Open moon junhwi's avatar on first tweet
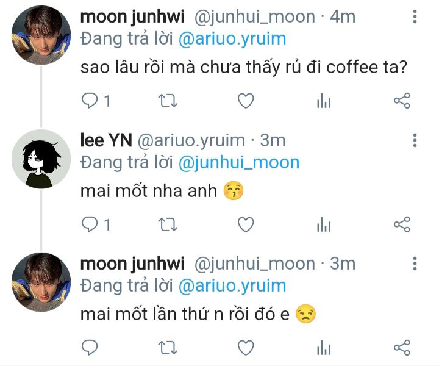The width and height of the screenshot is (439, 366). coord(41,35)
